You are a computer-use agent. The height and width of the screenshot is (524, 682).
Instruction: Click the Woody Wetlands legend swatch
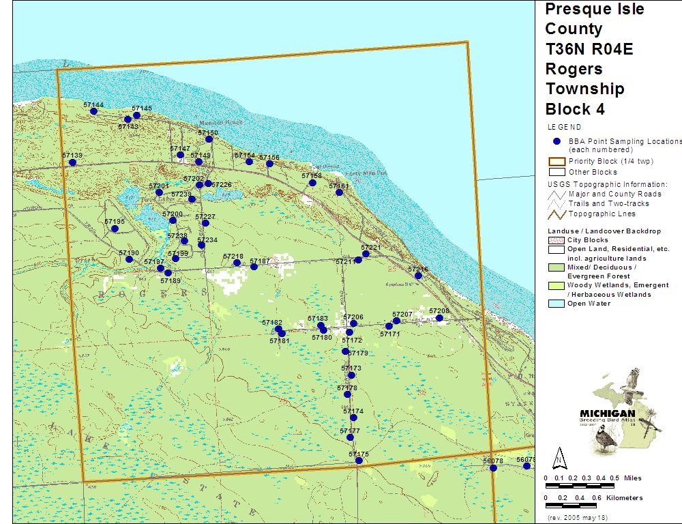click(x=556, y=285)
